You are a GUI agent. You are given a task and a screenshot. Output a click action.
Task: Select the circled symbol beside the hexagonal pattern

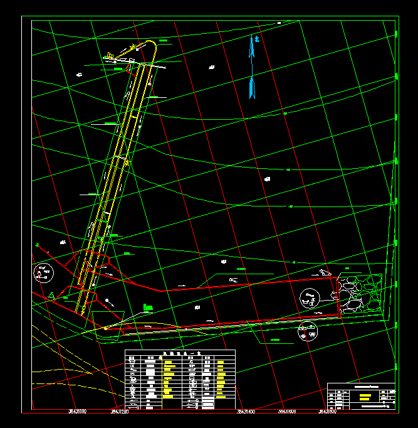[x=310, y=298]
